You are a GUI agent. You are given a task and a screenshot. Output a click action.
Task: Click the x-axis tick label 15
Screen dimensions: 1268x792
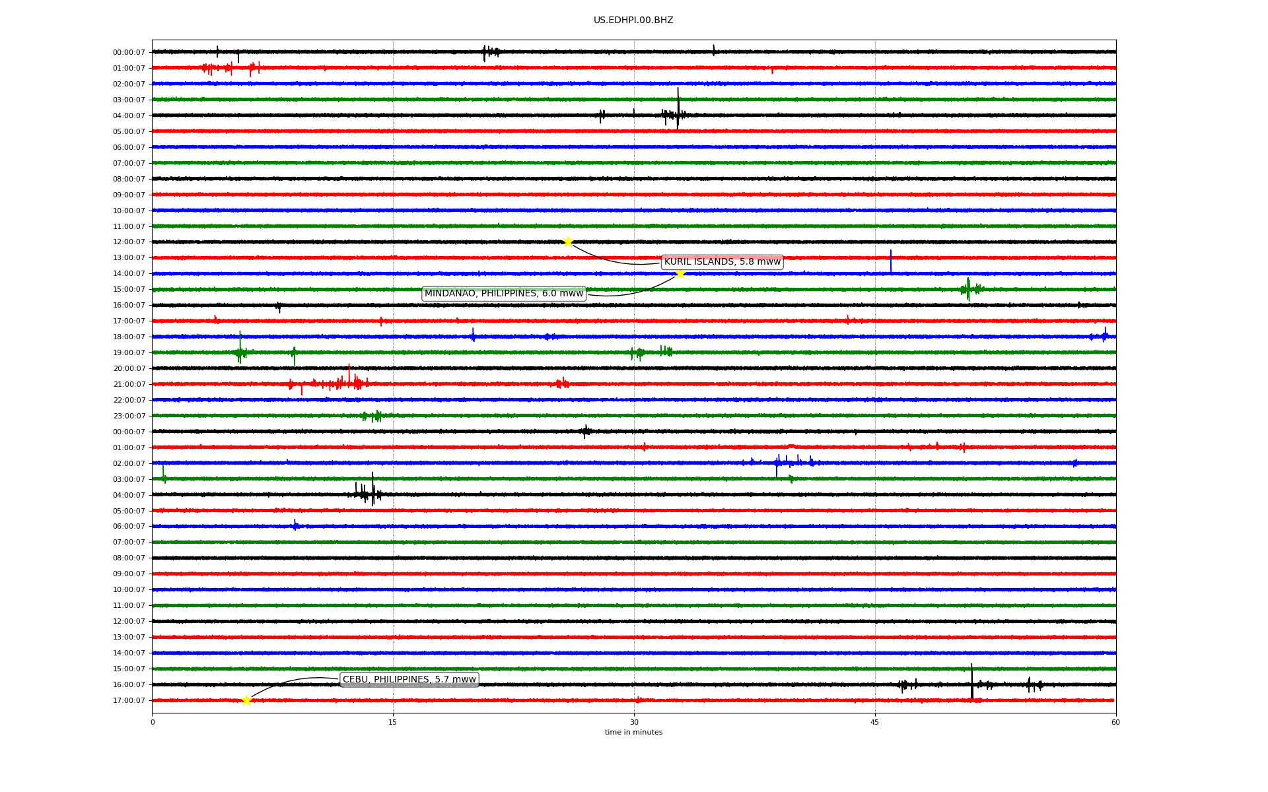point(393,722)
